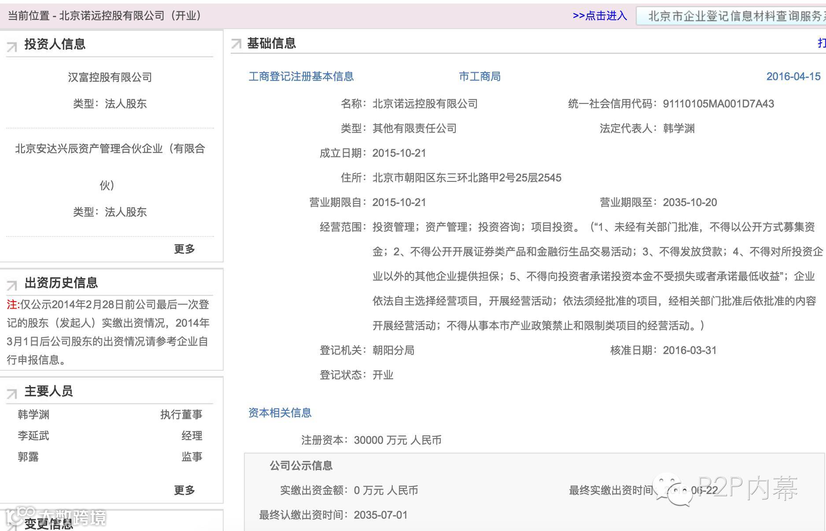
Task: Select the 住所 address 北京市朝阳区东三环北路甲2号
Action: pyautogui.click(x=467, y=178)
